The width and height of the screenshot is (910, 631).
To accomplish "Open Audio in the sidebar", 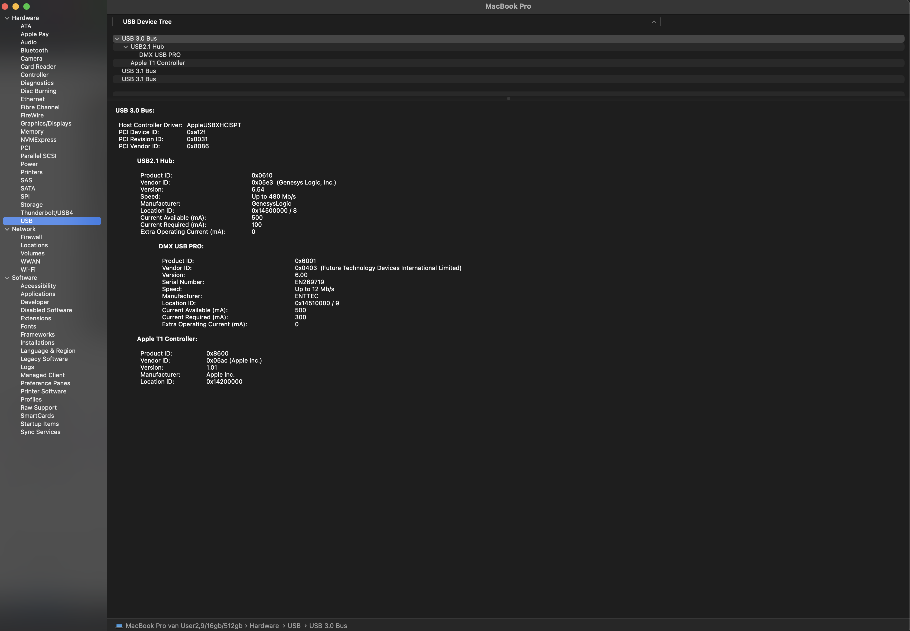I will (28, 42).
